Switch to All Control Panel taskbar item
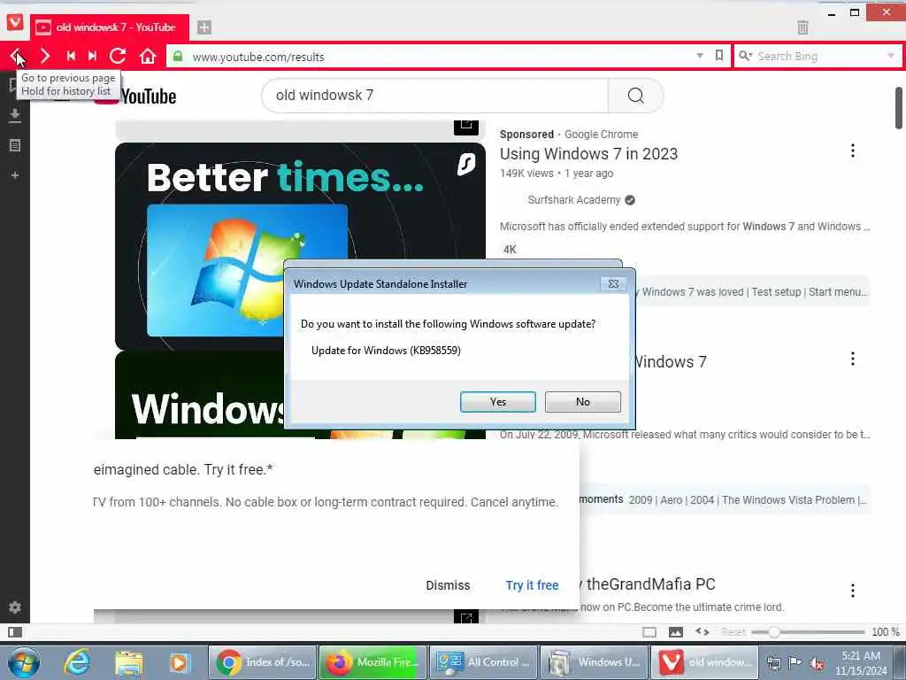The width and height of the screenshot is (906, 680). click(484, 662)
